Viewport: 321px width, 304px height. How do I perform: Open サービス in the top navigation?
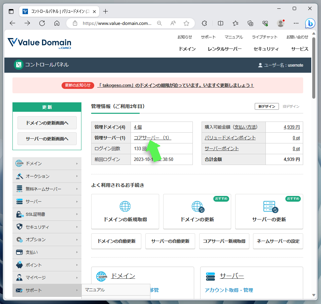point(300,49)
